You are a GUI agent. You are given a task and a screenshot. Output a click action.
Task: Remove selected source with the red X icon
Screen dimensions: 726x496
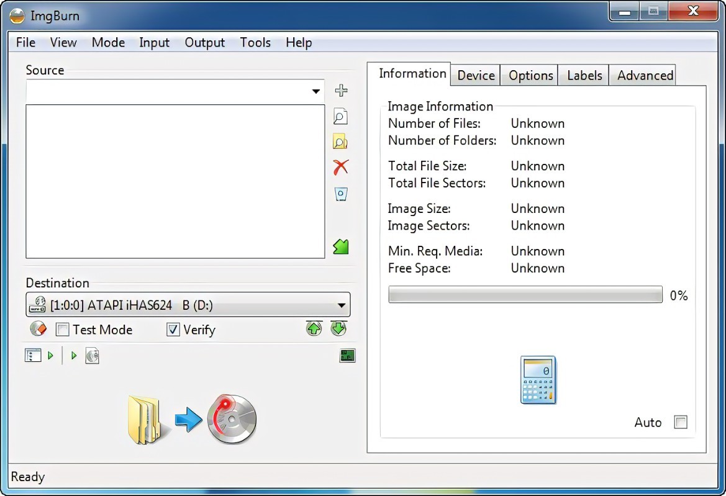340,166
